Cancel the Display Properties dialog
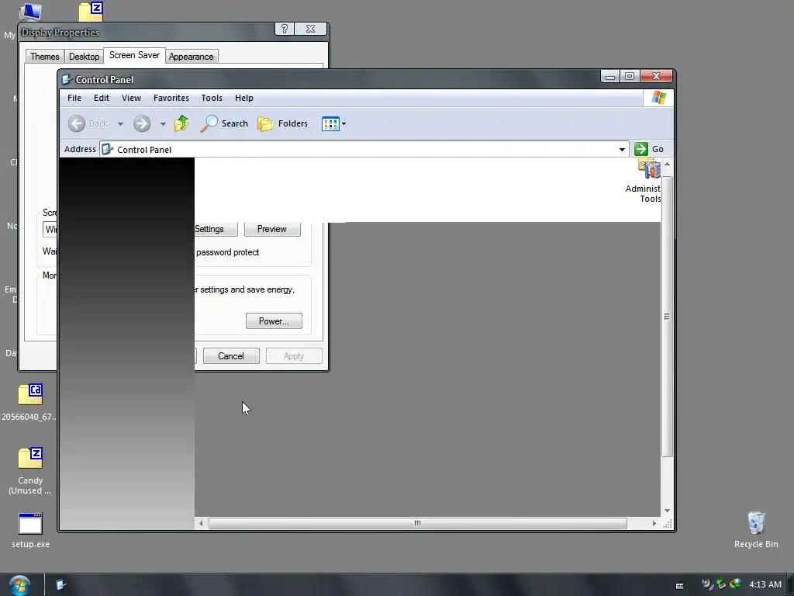The height and width of the screenshot is (596, 794). [x=231, y=355]
